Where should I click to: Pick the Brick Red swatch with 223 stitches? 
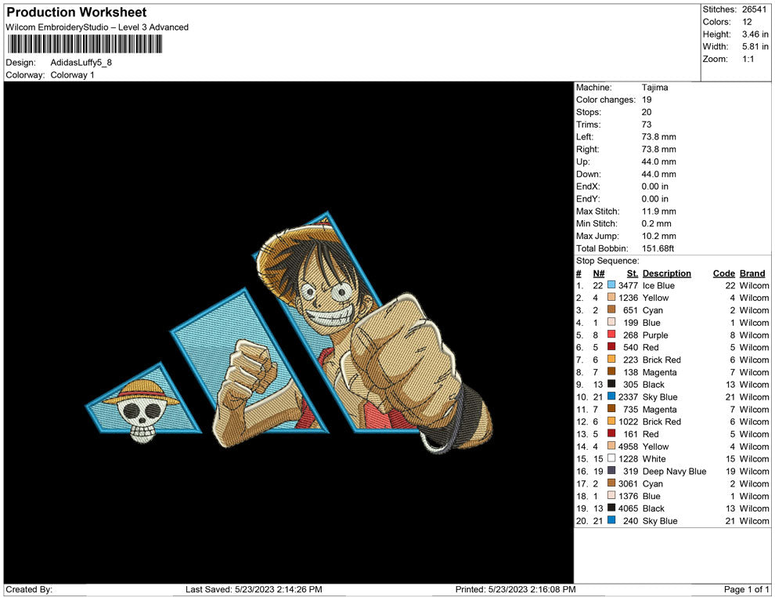point(611,360)
